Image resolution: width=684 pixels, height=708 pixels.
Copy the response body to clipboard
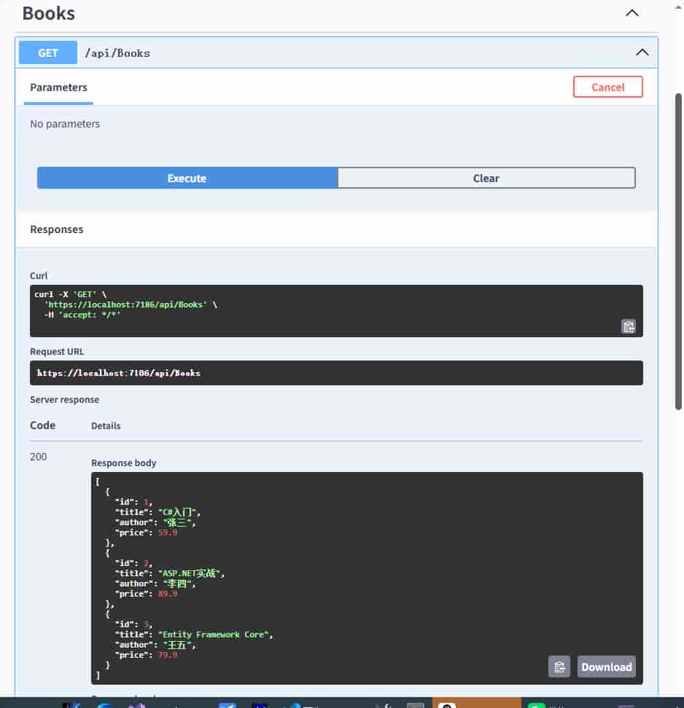click(559, 666)
